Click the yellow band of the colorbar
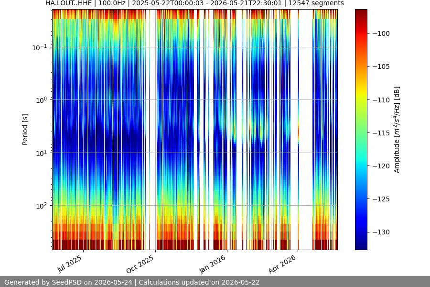 (x=361, y=92)
